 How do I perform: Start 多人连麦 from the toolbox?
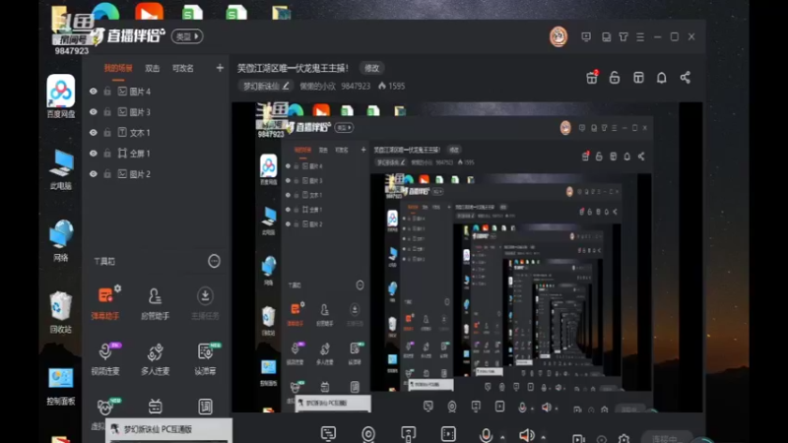[x=155, y=358]
